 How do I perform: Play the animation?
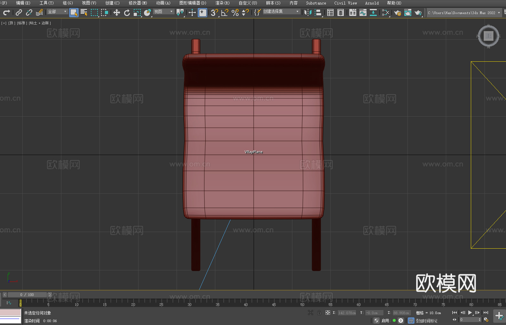[470, 313]
